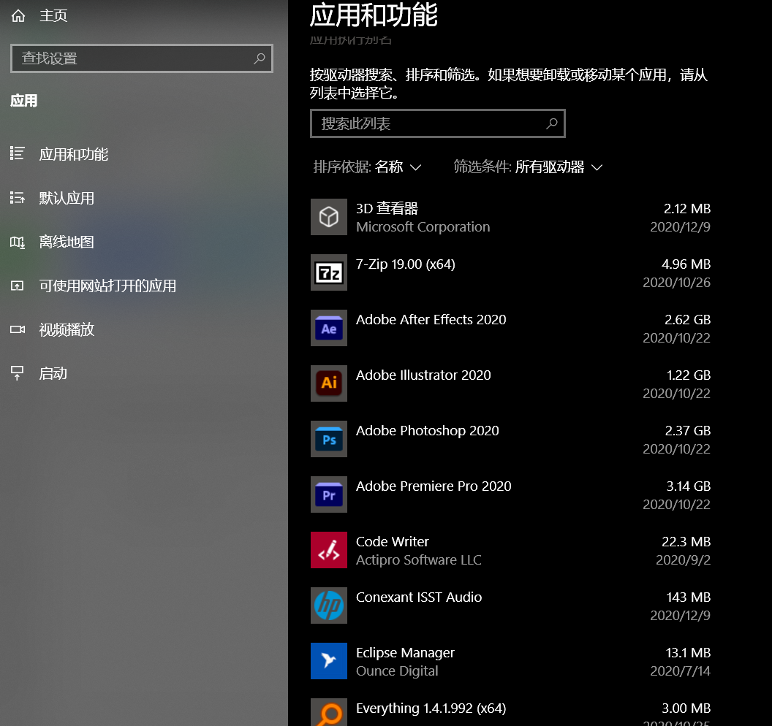The height and width of the screenshot is (726, 772).
Task: Click the Illustrator Ai icon
Action: (x=329, y=383)
